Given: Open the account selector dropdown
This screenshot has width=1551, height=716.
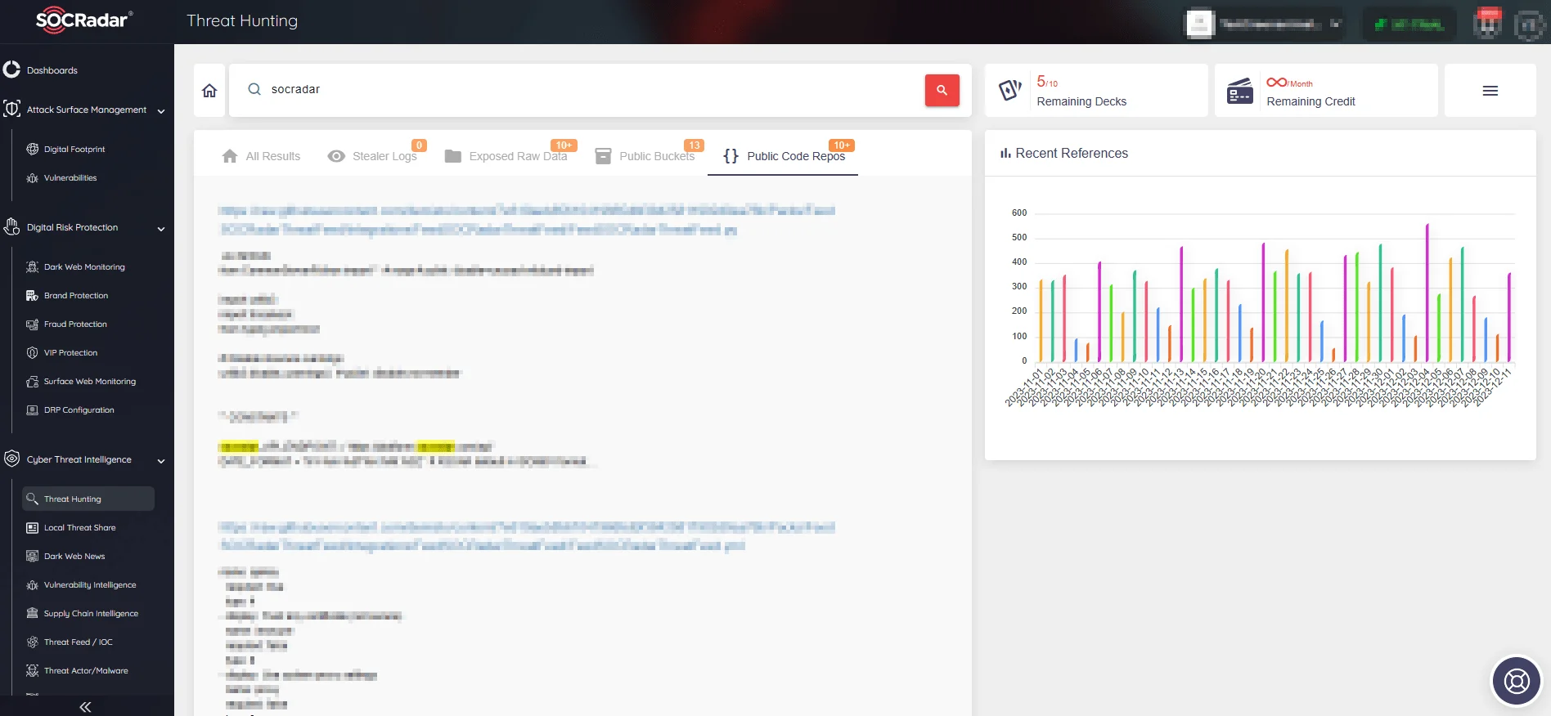Looking at the screenshot, I should point(1266,24).
